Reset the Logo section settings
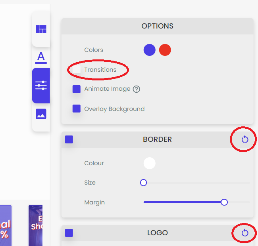Viewport: 258px width, 246px height. (245, 233)
